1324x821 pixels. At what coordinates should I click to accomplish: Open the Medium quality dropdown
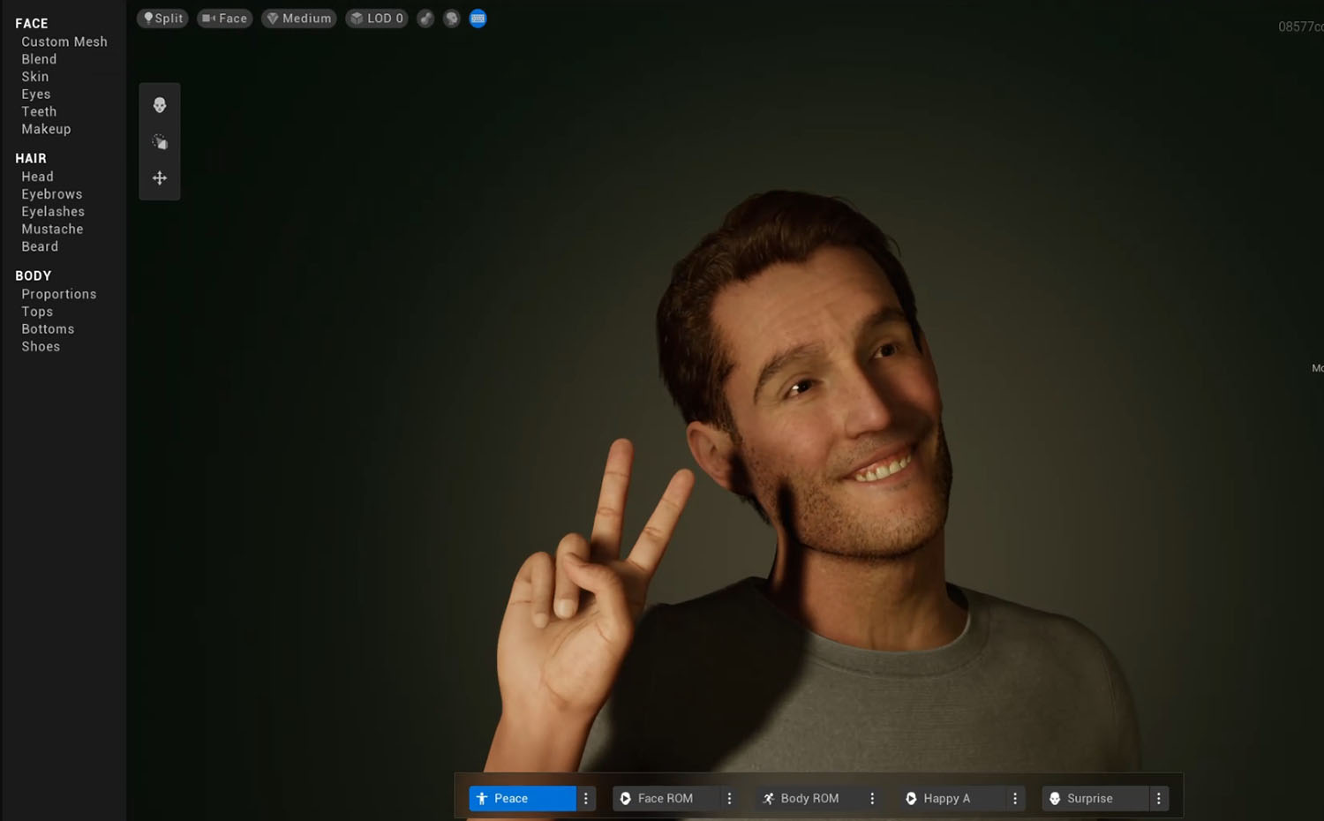299,19
